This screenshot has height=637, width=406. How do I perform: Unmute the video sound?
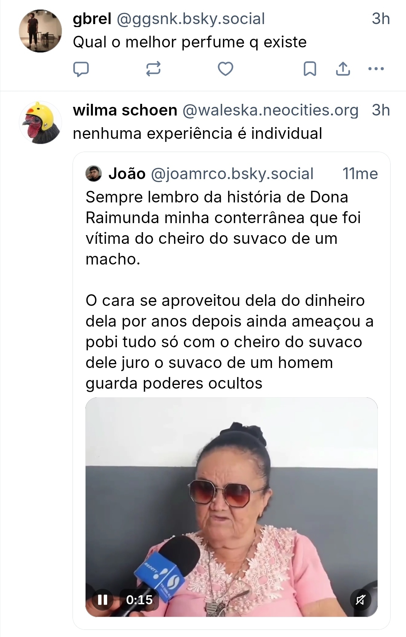click(x=360, y=599)
